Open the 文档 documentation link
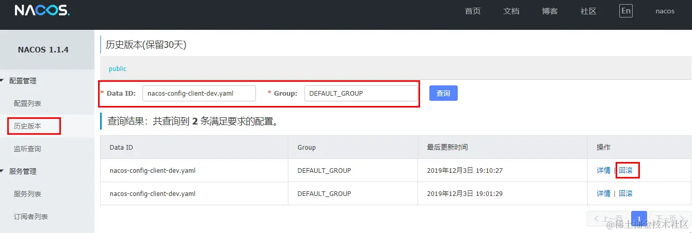692x233 pixels. [511, 11]
